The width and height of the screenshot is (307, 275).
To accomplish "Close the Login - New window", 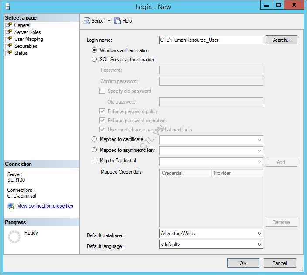I will [x=294, y=5].
